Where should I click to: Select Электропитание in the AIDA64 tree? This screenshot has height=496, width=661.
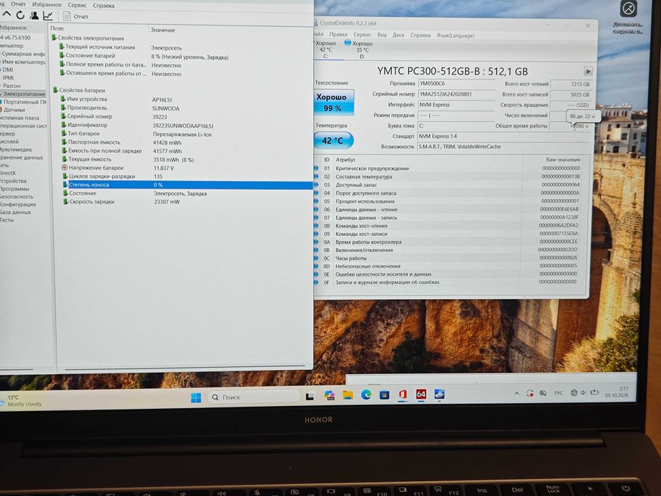point(24,94)
